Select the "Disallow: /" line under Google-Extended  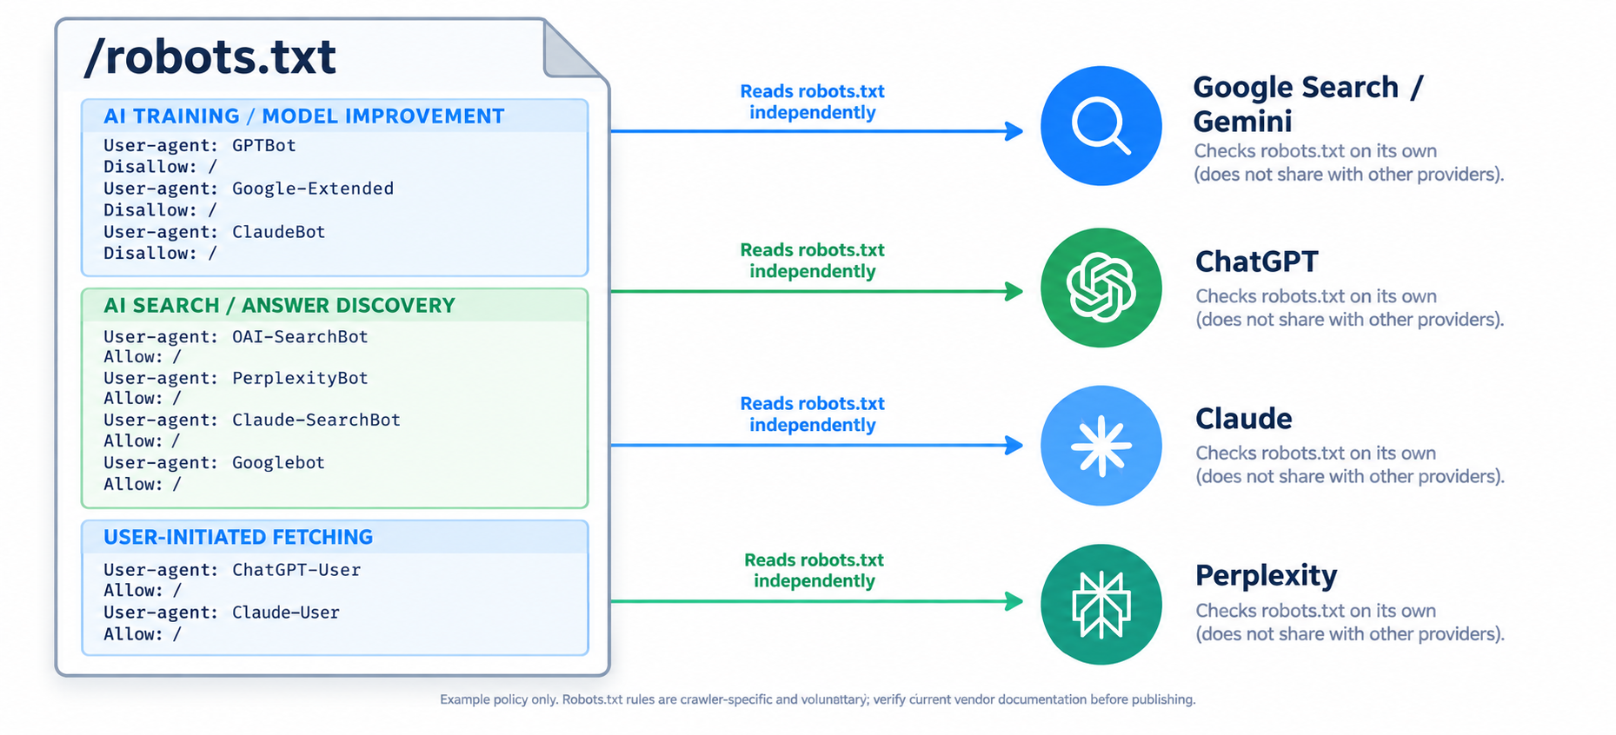160,210
